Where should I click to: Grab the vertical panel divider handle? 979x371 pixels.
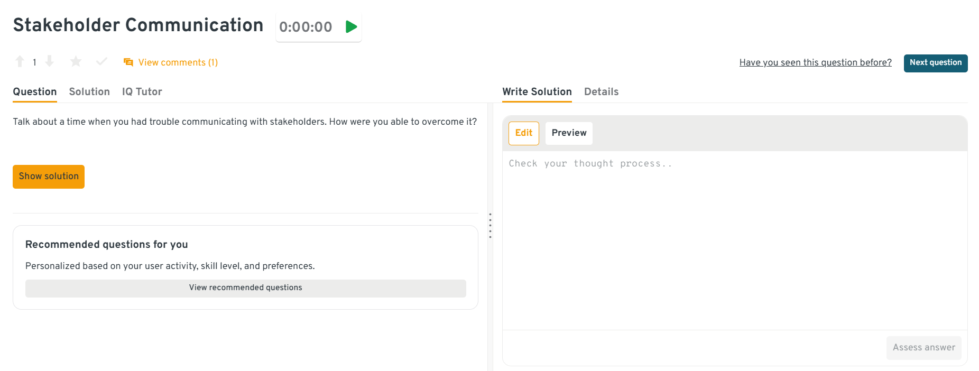point(490,226)
